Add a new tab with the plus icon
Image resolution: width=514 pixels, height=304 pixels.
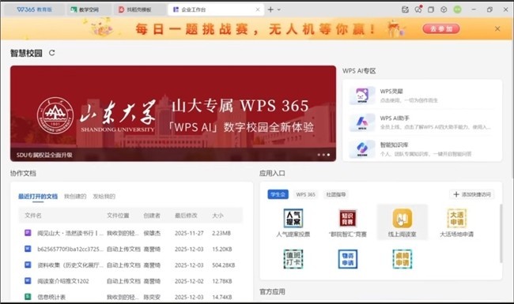click(x=270, y=9)
